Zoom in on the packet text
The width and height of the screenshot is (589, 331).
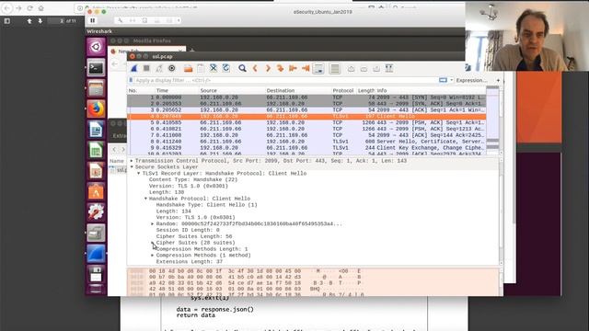351,69
